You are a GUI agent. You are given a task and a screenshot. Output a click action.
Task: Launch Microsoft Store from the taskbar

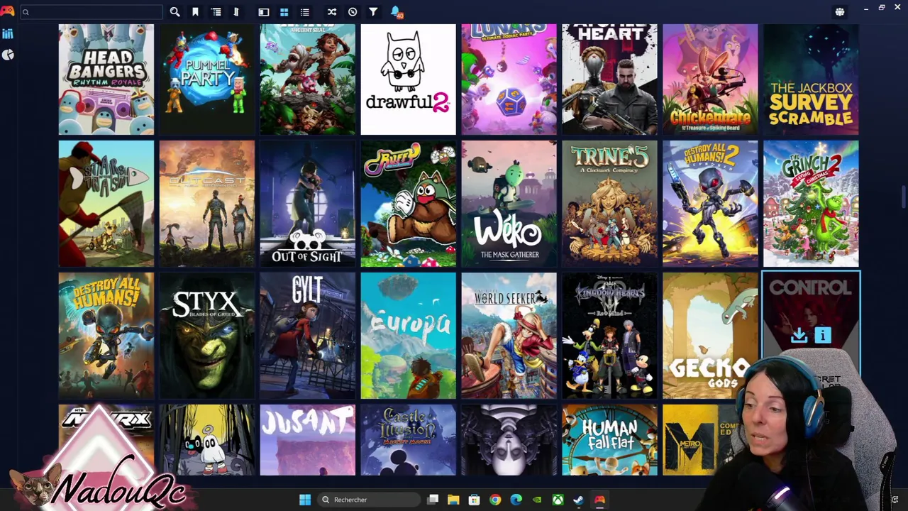[475, 500]
